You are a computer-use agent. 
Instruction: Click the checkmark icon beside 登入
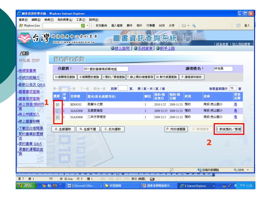(238, 25)
